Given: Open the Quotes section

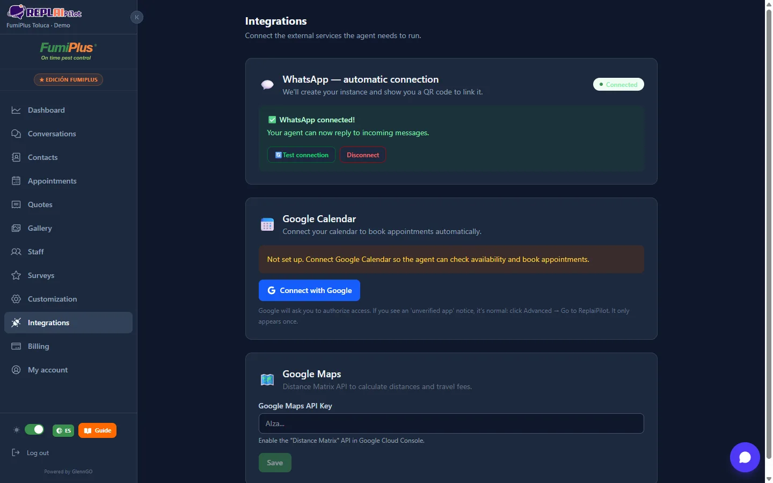Looking at the screenshot, I should [x=68, y=204].
